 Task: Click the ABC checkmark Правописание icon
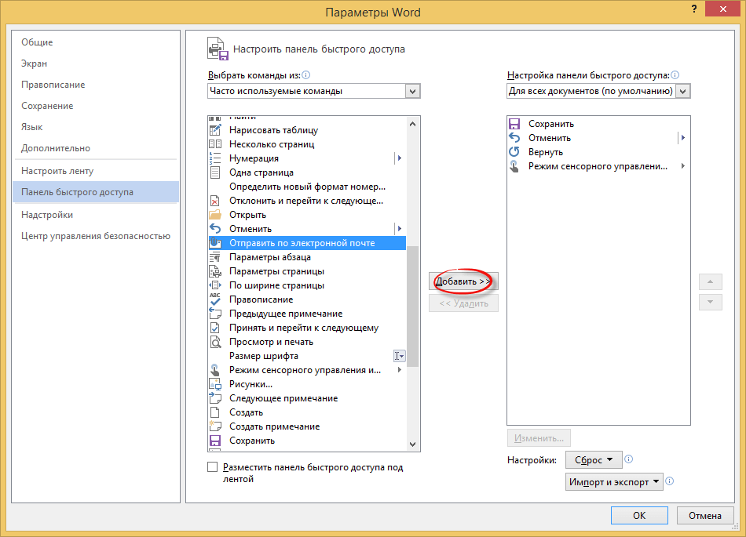click(x=215, y=299)
